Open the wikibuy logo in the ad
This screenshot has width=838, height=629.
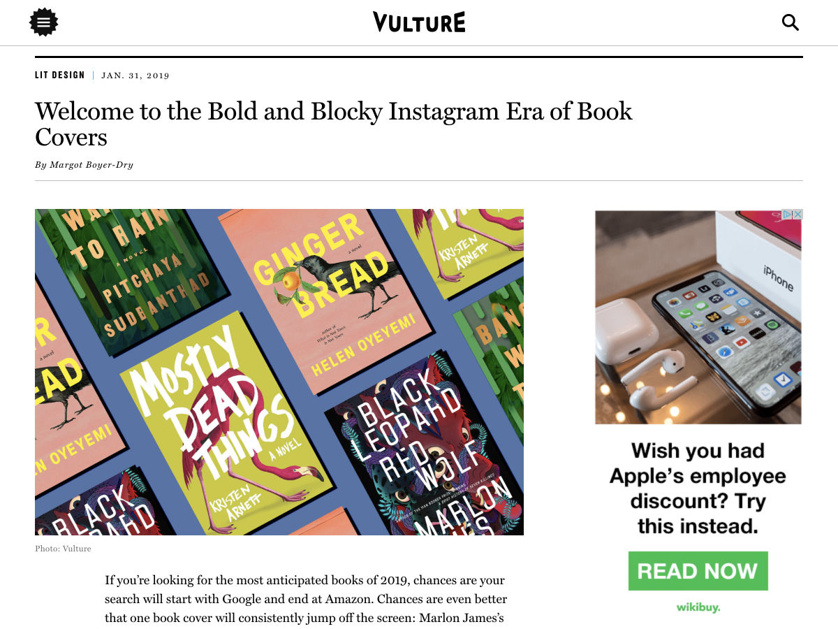tap(698, 607)
